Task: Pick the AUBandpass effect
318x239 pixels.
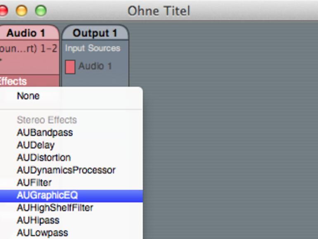Action: point(45,133)
